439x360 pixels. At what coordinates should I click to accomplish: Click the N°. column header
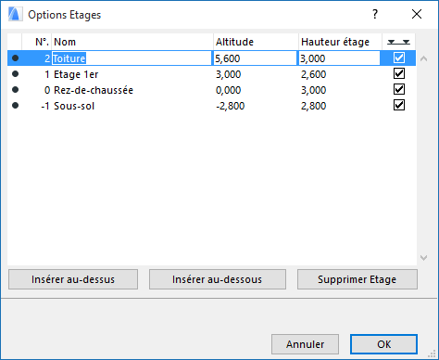[37, 42]
